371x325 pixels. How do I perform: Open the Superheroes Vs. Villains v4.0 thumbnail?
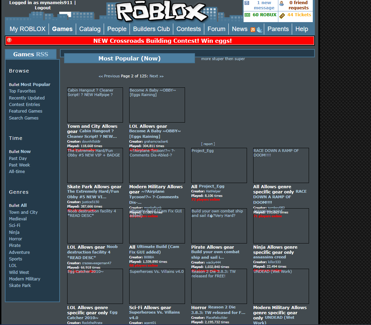[x=157, y=287]
